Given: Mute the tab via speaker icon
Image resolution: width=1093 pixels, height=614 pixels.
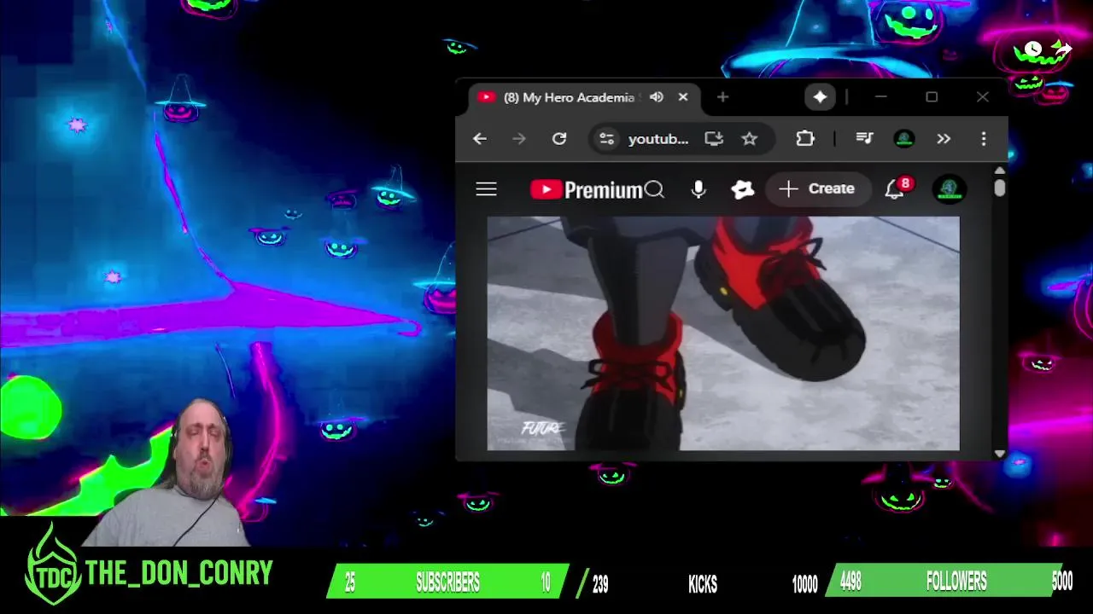Looking at the screenshot, I should click(657, 97).
